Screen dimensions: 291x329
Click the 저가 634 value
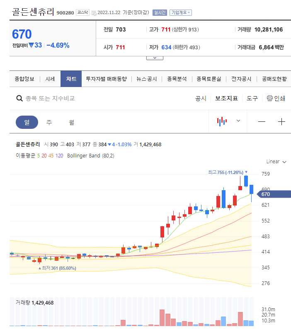pyautogui.click(x=166, y=47)
